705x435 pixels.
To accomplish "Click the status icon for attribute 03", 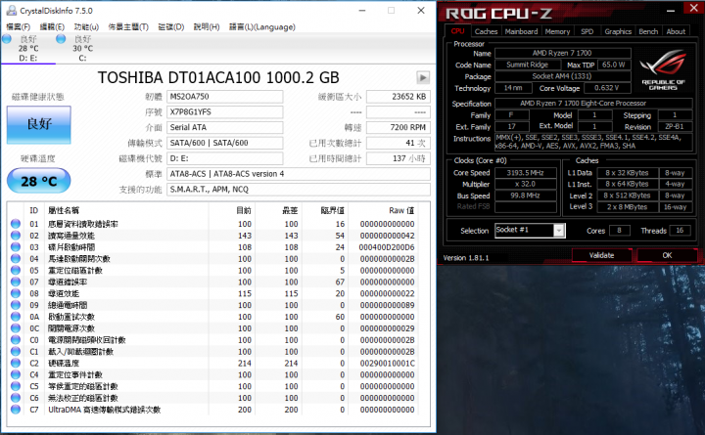I will pyautogui.click(x=16, y=247).
